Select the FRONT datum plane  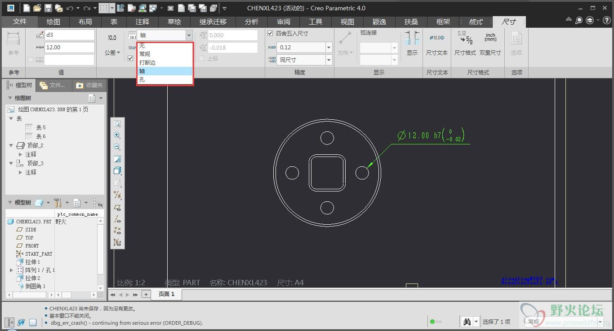click(x=32, y=246)
